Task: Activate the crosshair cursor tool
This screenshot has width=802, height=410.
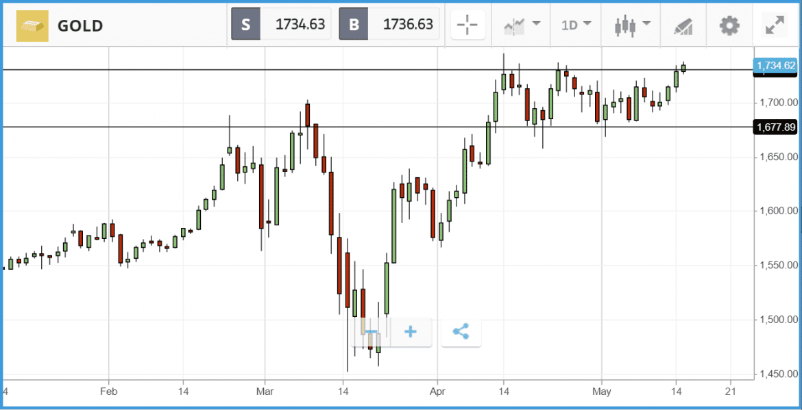Action: pyautogui.click(x=467, y=25)
